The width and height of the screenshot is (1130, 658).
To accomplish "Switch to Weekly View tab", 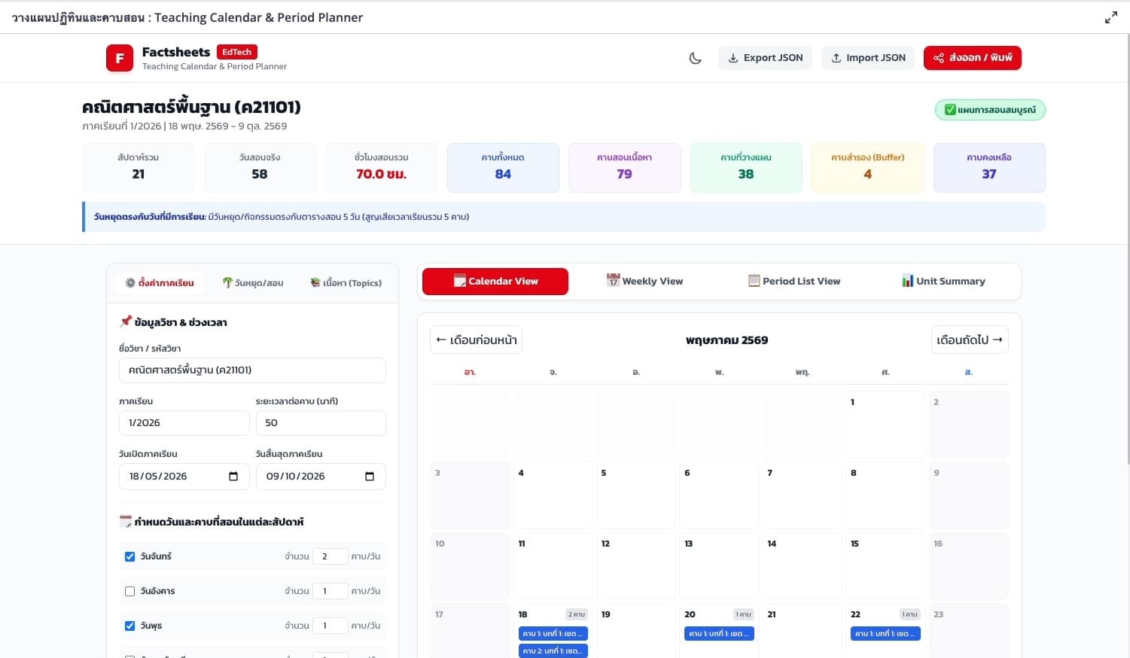I will [x=645, y=282].
